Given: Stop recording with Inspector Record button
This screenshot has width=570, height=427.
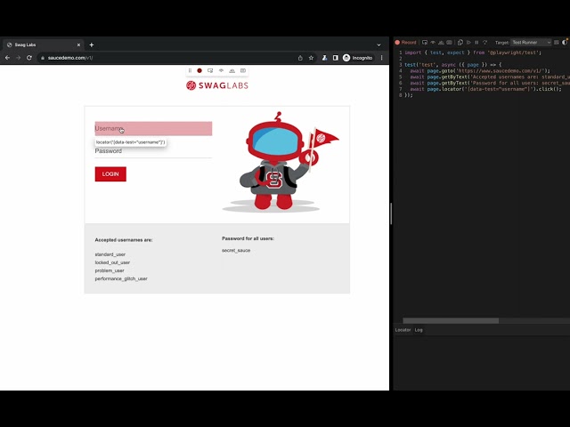Looking at the screenshot, I should (x=406, y=43).
